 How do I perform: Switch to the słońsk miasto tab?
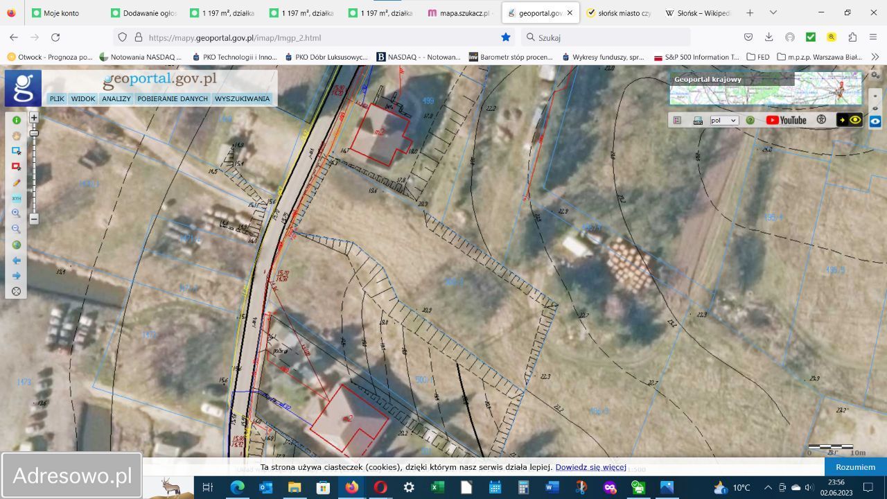coord(619,13)
